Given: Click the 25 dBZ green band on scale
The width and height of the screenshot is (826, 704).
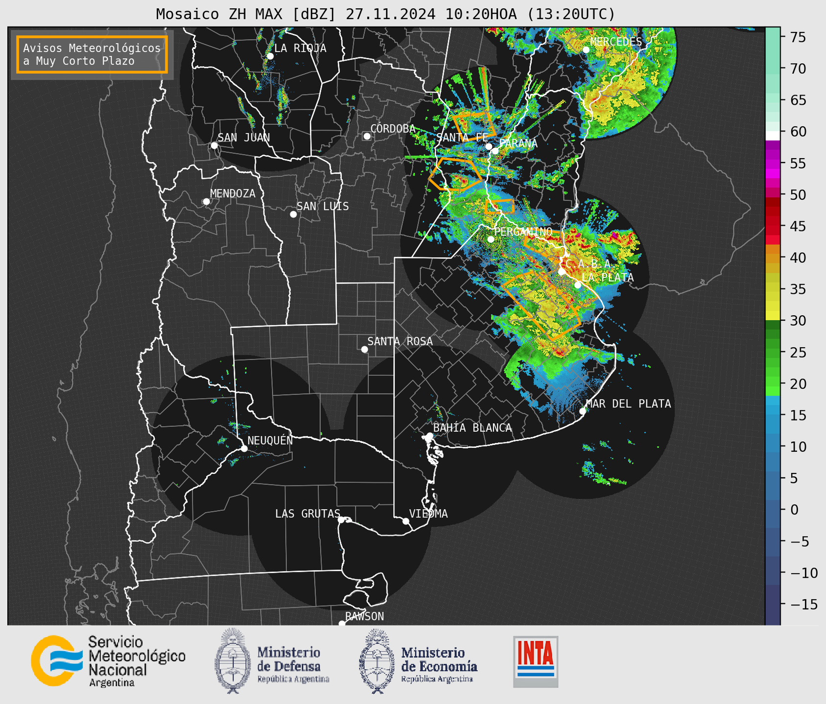Looking at the screenshot, I should click(773, 352).
